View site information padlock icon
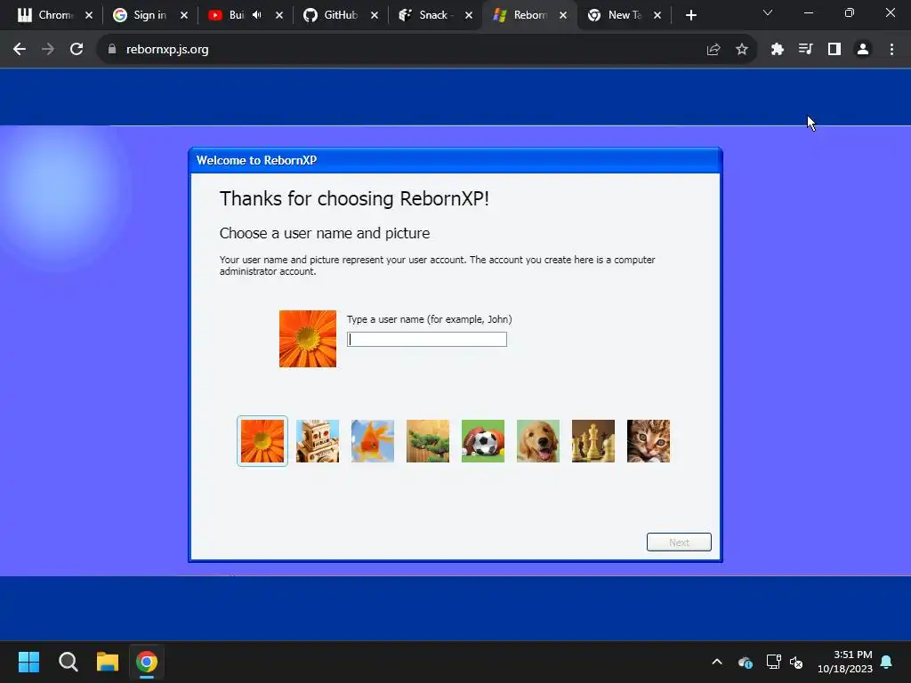 pos(112,50)
